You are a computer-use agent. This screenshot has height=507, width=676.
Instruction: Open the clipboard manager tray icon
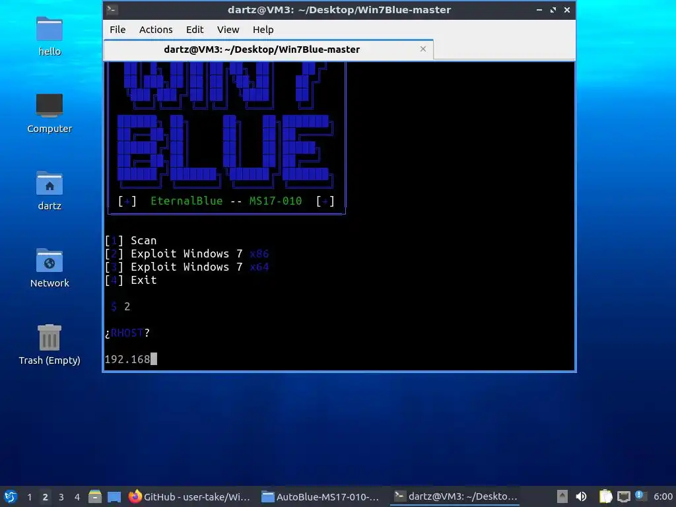606,496
